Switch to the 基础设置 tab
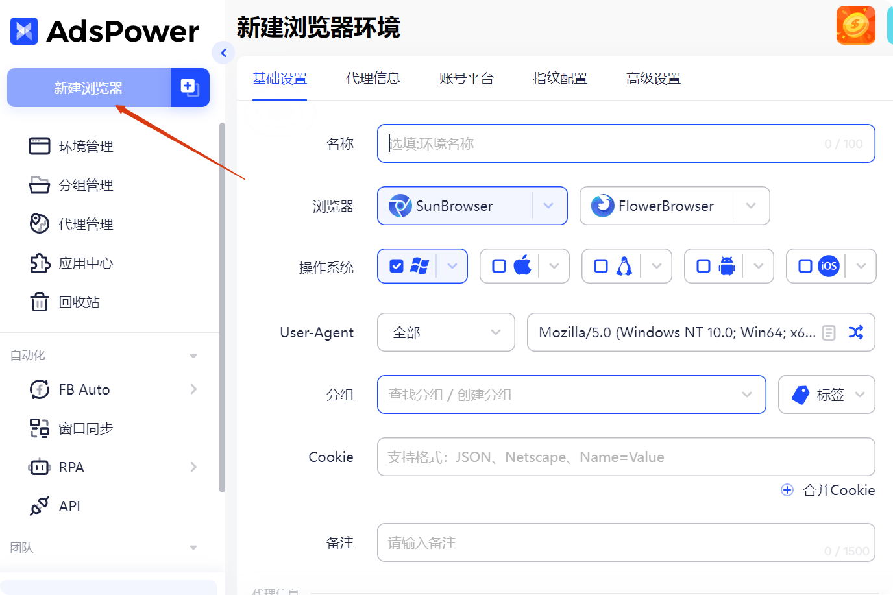893x595 pixels. coord(280,79)
